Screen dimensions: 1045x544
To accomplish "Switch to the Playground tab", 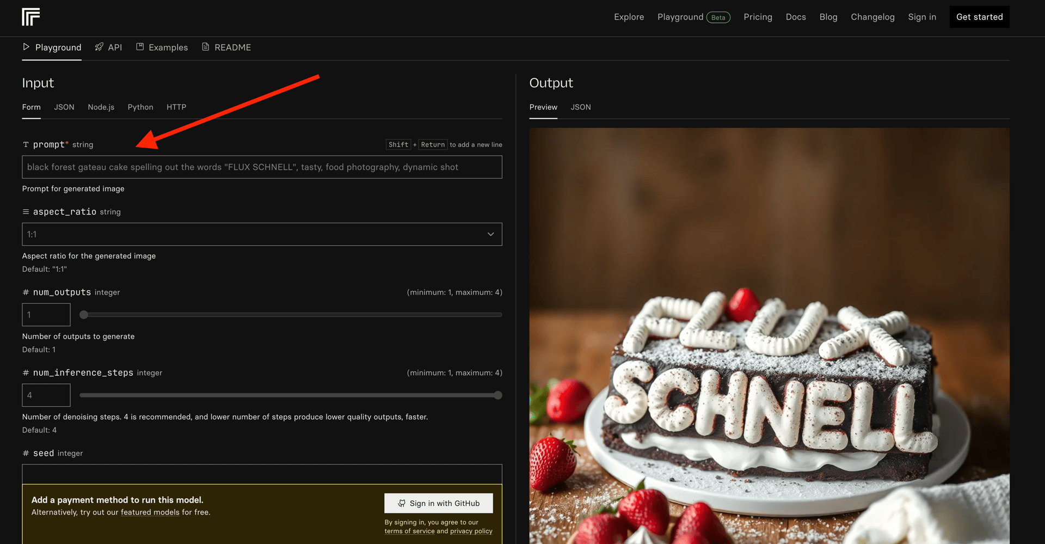I will point(52,47).
